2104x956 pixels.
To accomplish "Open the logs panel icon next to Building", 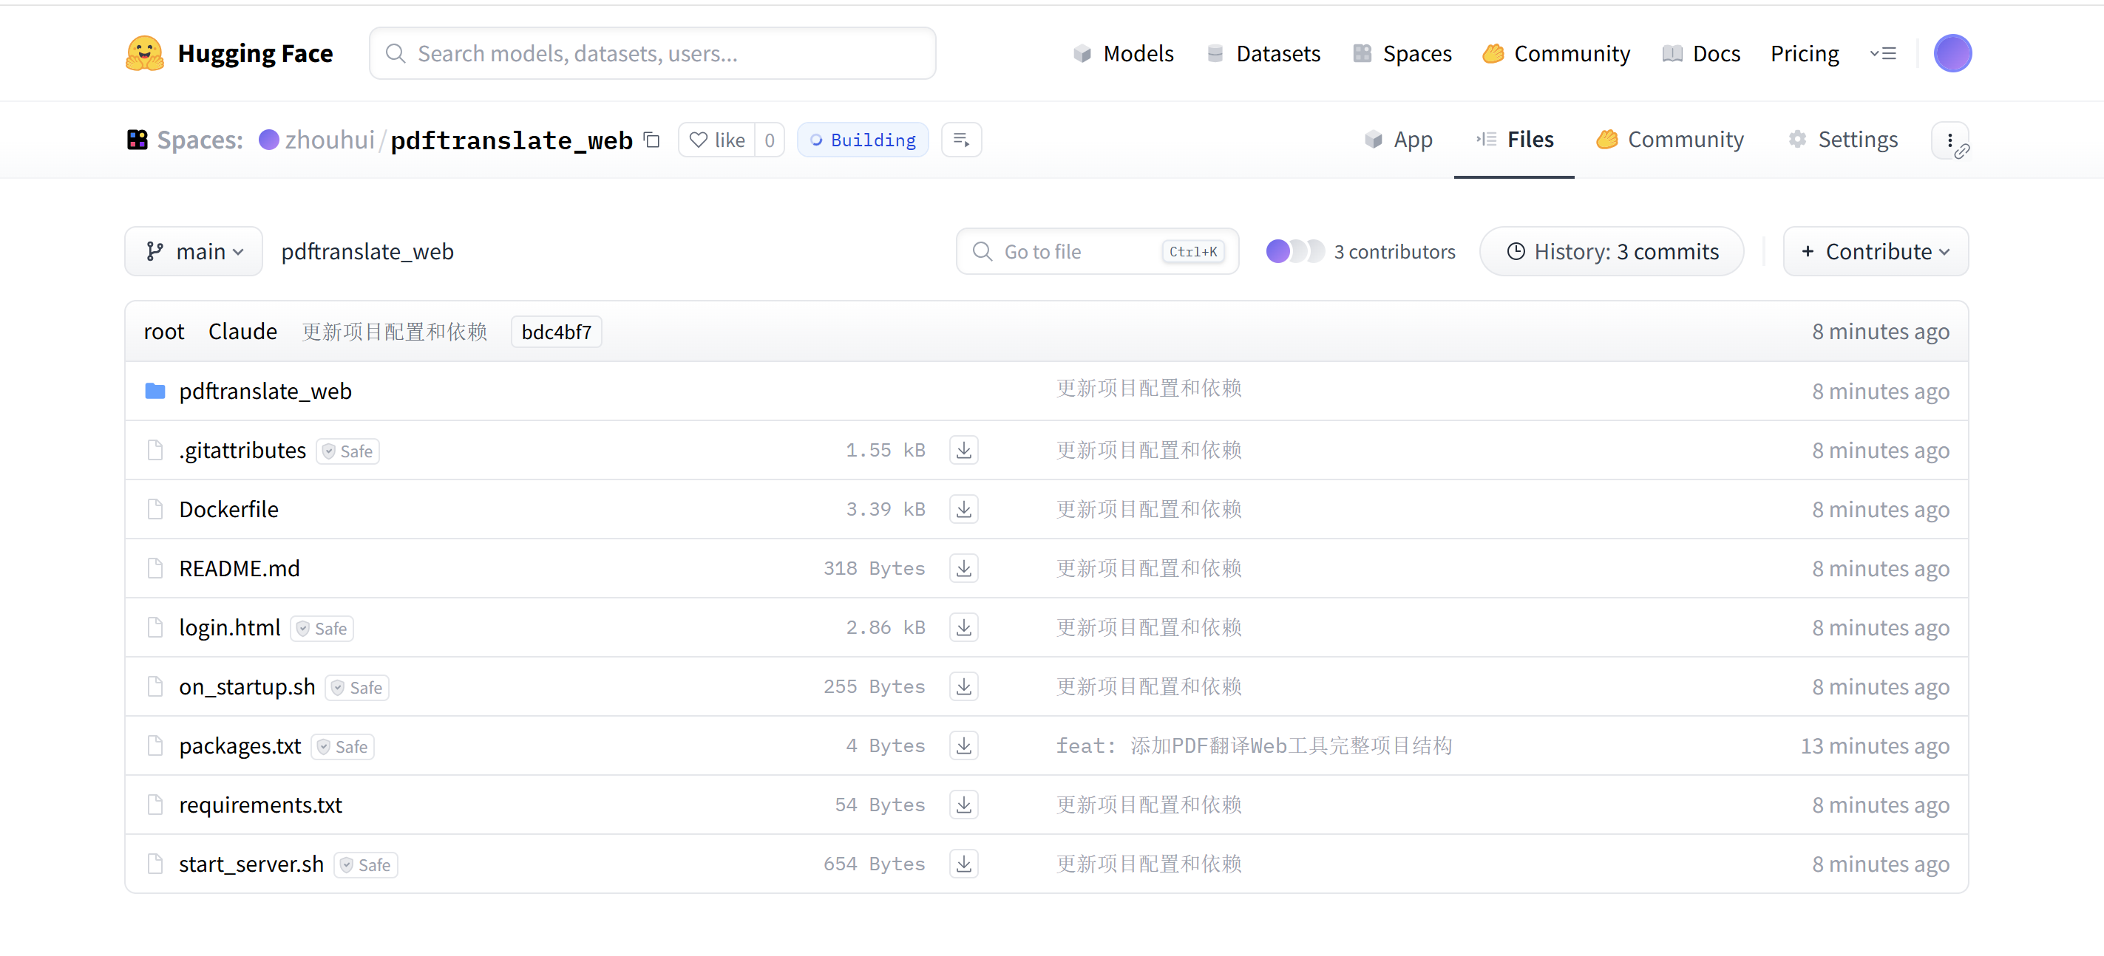I will [x=961, y=140].
